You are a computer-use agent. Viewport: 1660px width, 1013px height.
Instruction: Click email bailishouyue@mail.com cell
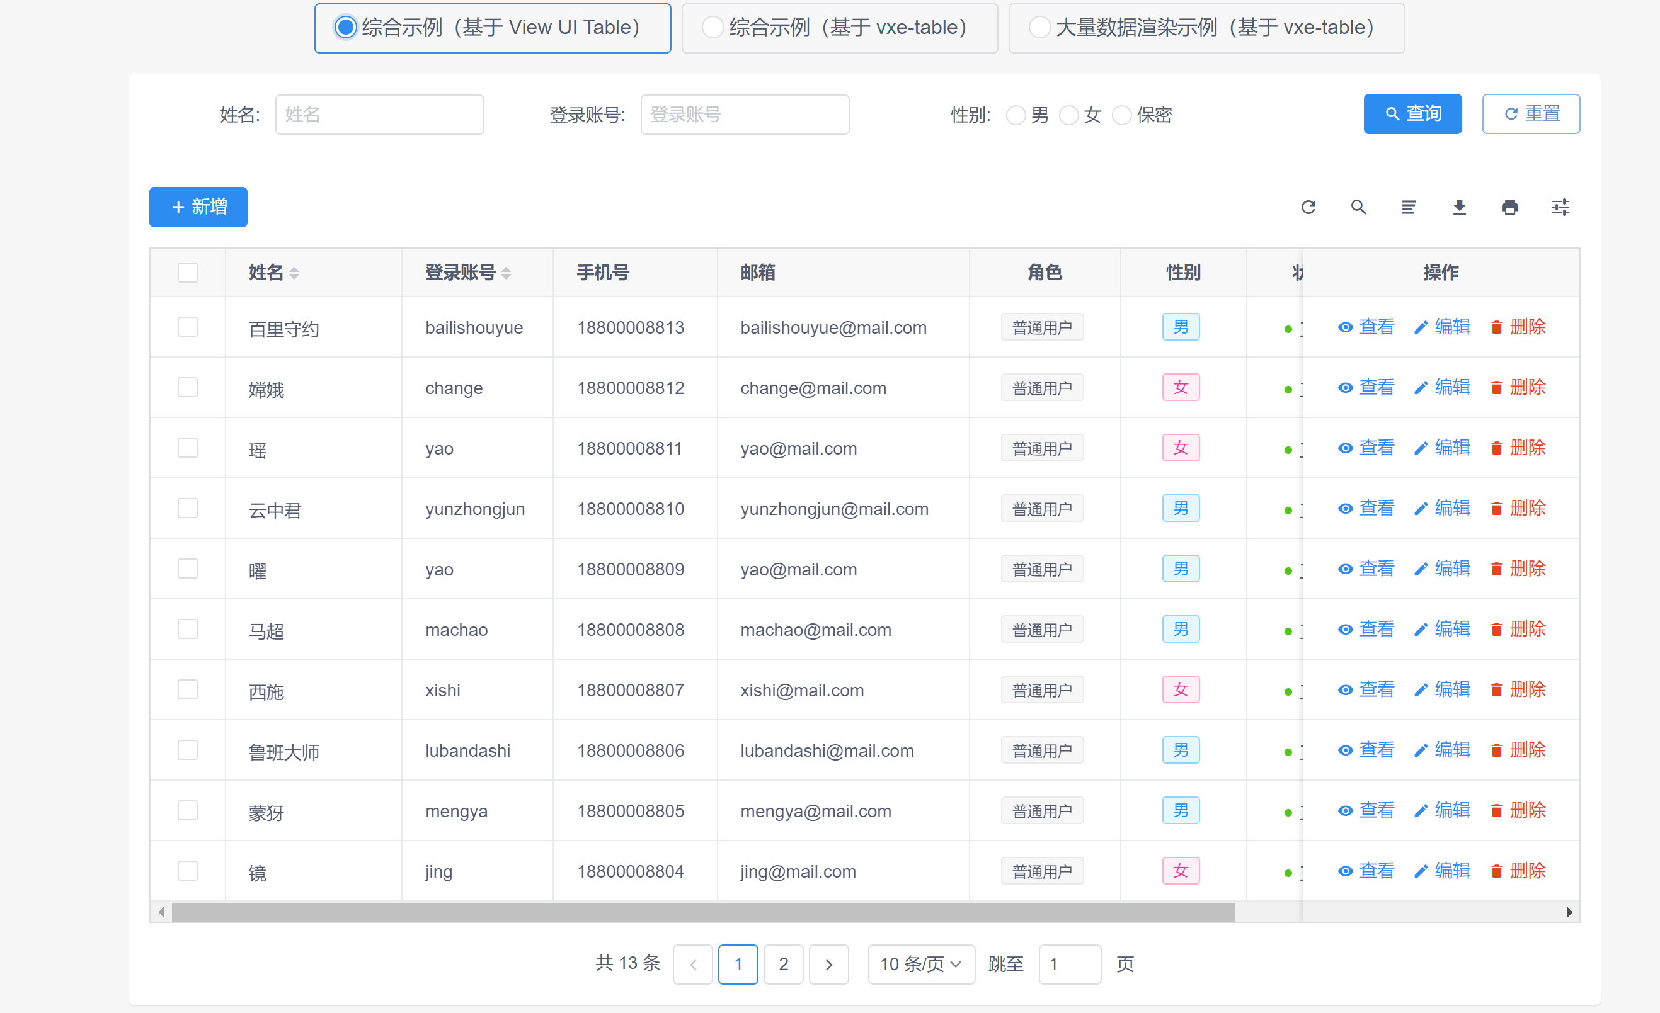(833, 328)
